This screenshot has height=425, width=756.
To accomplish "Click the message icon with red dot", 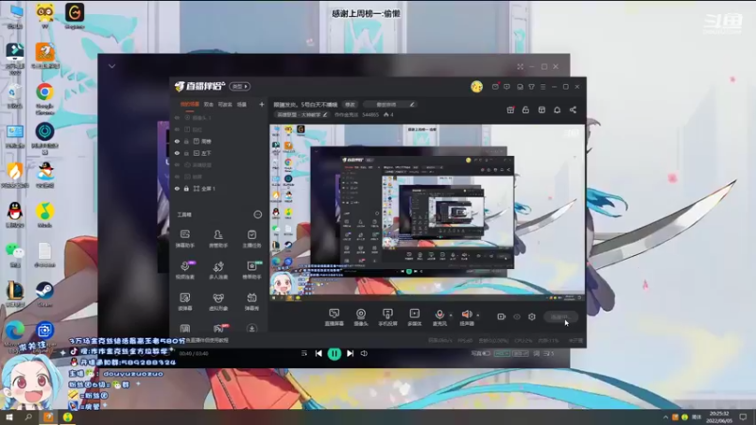I will [495, 87].
